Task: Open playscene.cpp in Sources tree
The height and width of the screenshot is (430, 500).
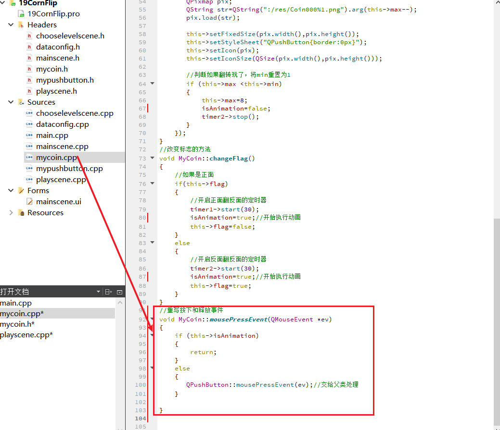Action: pos(61,180)
